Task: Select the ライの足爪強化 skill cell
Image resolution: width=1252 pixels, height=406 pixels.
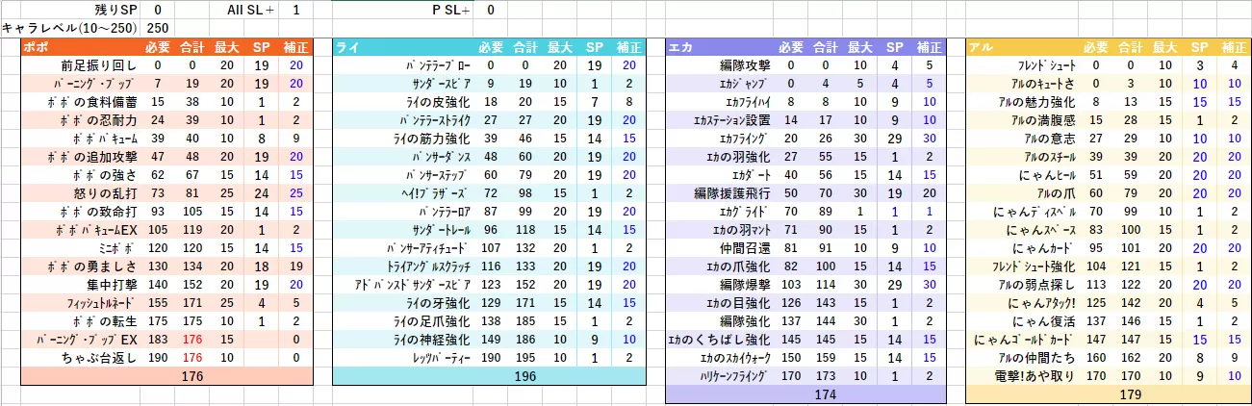Action: [404, 320]
